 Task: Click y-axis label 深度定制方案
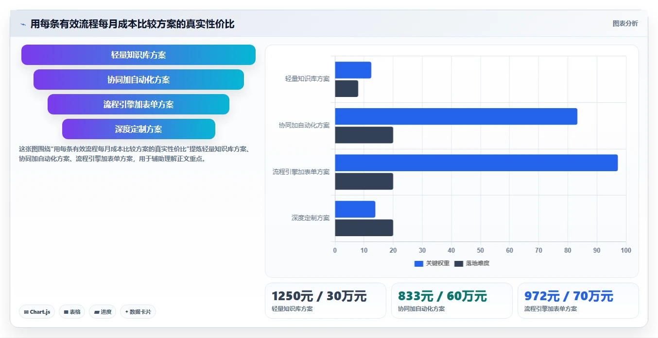point(311,218)
